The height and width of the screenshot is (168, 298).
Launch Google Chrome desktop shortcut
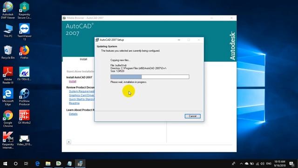point(8,119)
